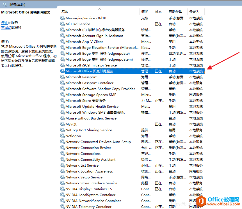Click the gear icon beside MessagingService_c0d18

63,18
